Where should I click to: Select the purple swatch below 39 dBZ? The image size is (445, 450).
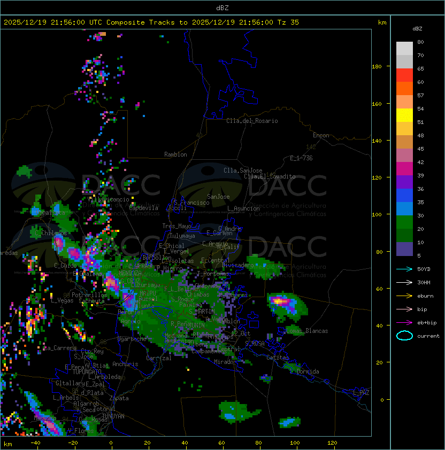(x=404, y=182)
